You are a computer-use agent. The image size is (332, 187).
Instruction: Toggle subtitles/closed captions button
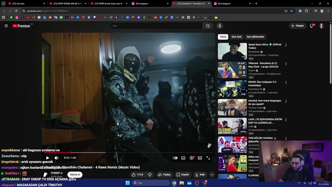(x=183, y=158)
